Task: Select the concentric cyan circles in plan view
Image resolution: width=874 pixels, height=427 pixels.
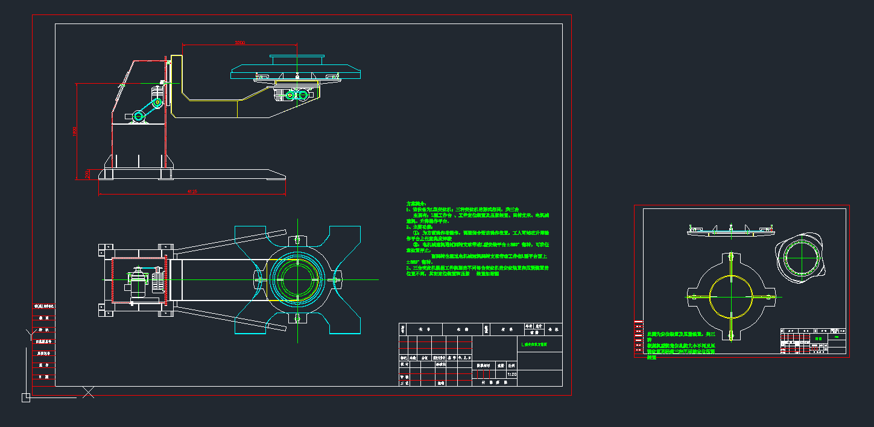Action: click(296, 279)
